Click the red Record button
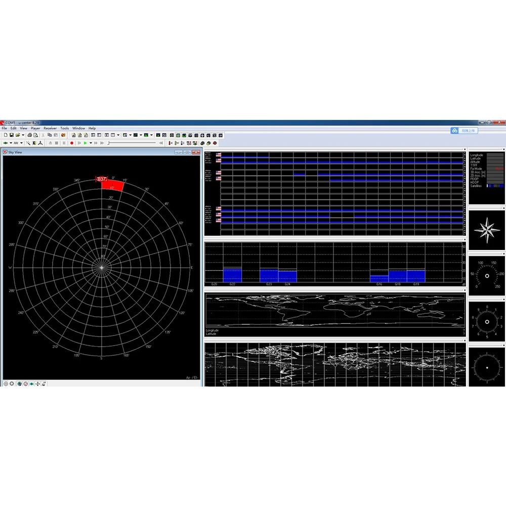Image resolution: width=506 pixels, height=506 pixels. pos(72,143)
